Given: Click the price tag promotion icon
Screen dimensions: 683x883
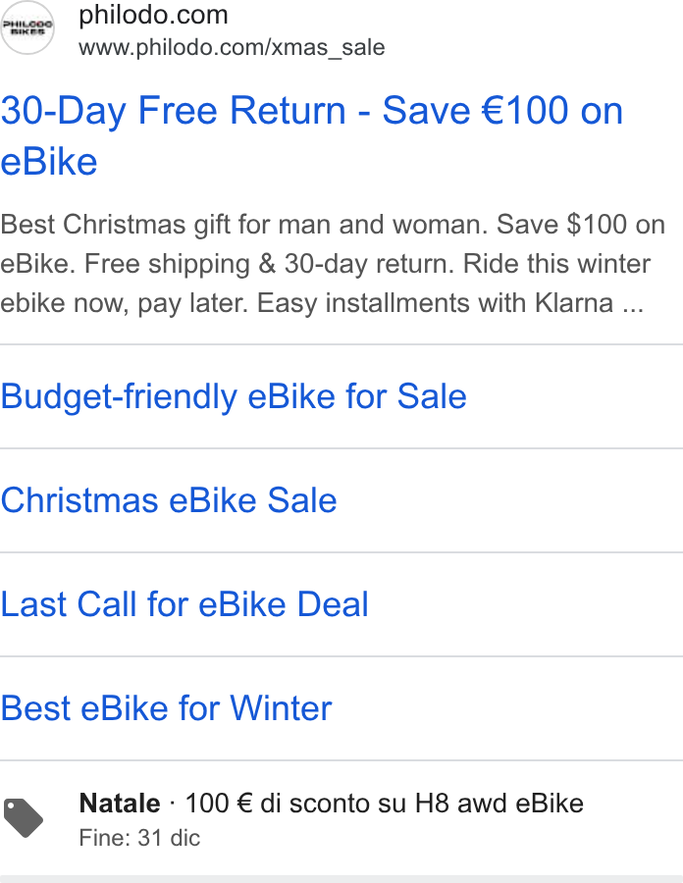Looking at the screenshot, I should click(24, 818).
